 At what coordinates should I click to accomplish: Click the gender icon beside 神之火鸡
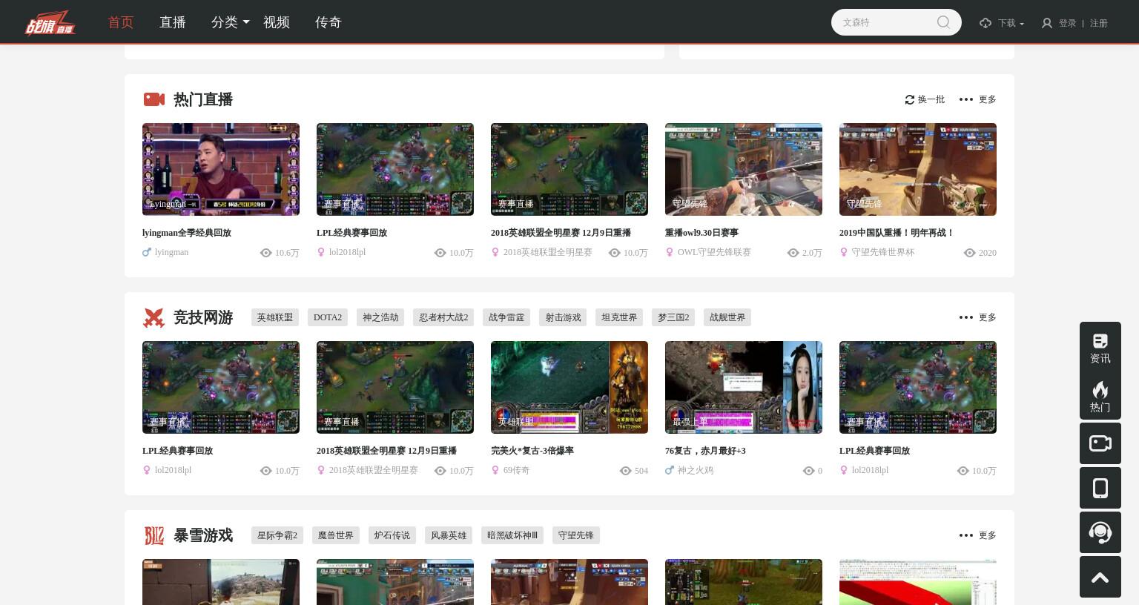tap(670, 470)
